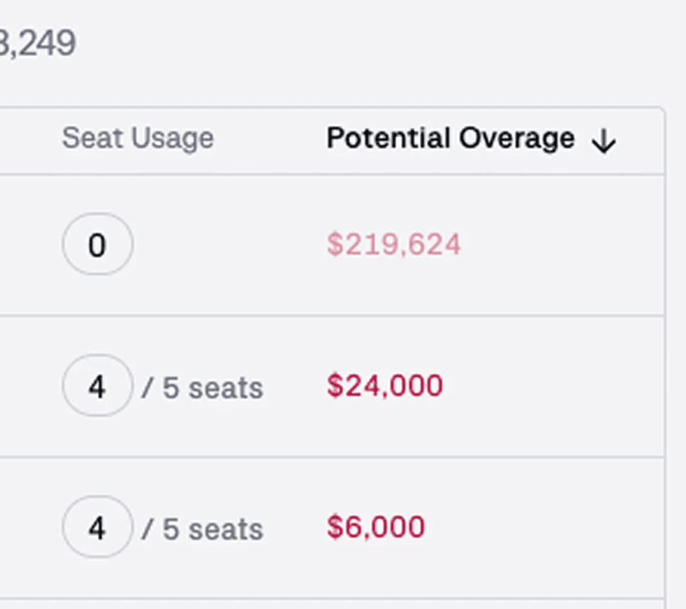Viewport: 686px width, 609px height.
Task: Open the $6,000 potential overage value
Action: point(376,527)
